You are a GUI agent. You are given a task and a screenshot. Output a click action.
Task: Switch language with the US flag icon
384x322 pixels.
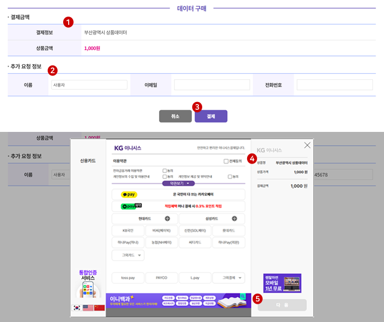click(88, 308)
